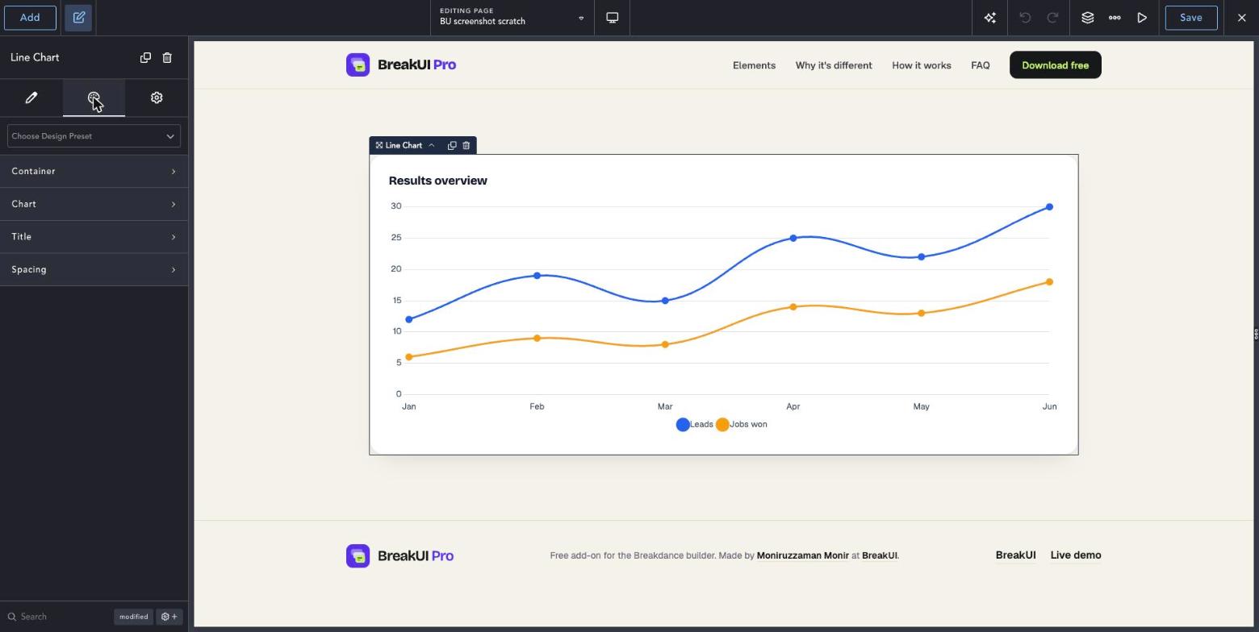Save the page
1259x632 pixels.
[x=1191, y=18]
